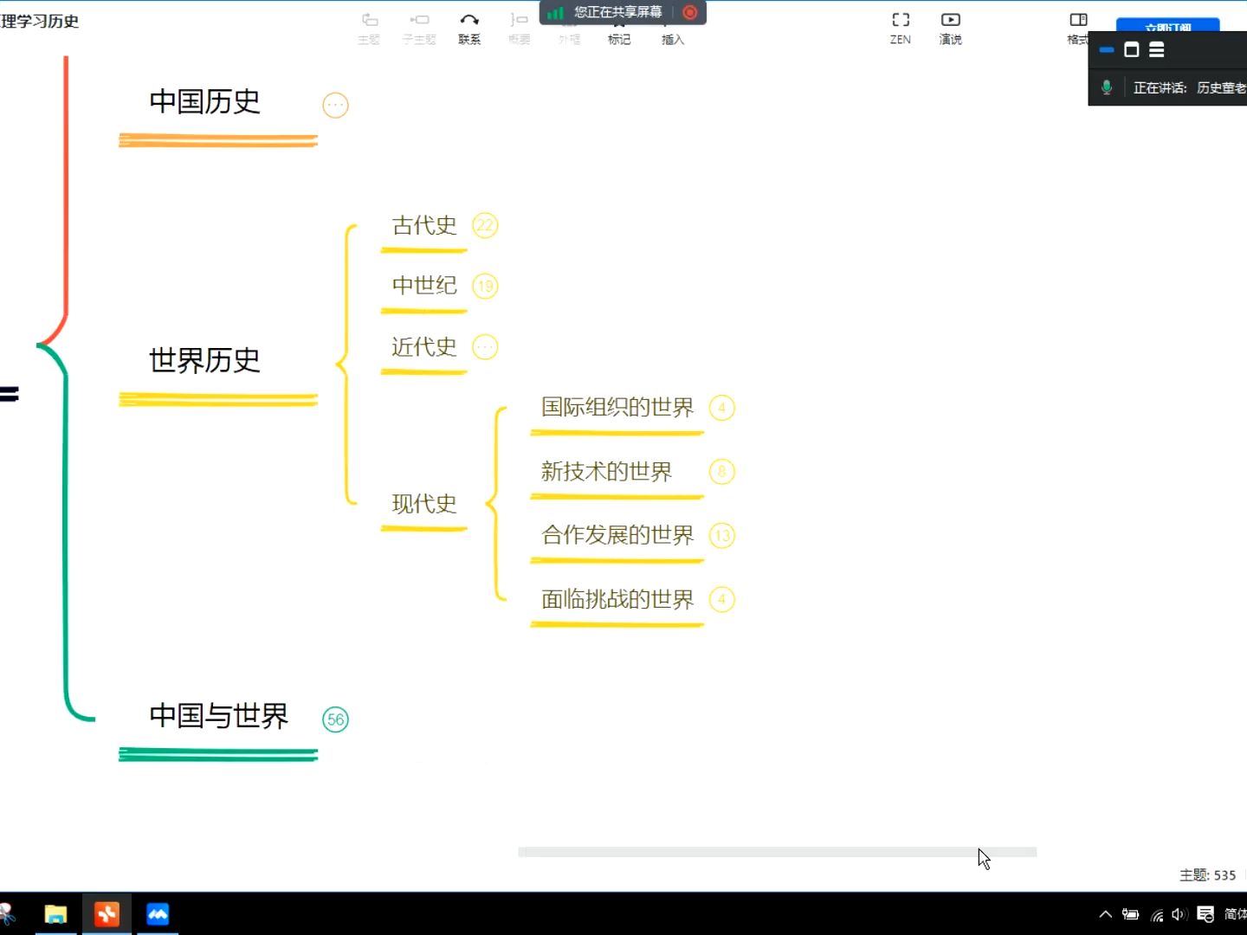
Task: Select the 合作发展的世界 node
Action: [617, 535]
